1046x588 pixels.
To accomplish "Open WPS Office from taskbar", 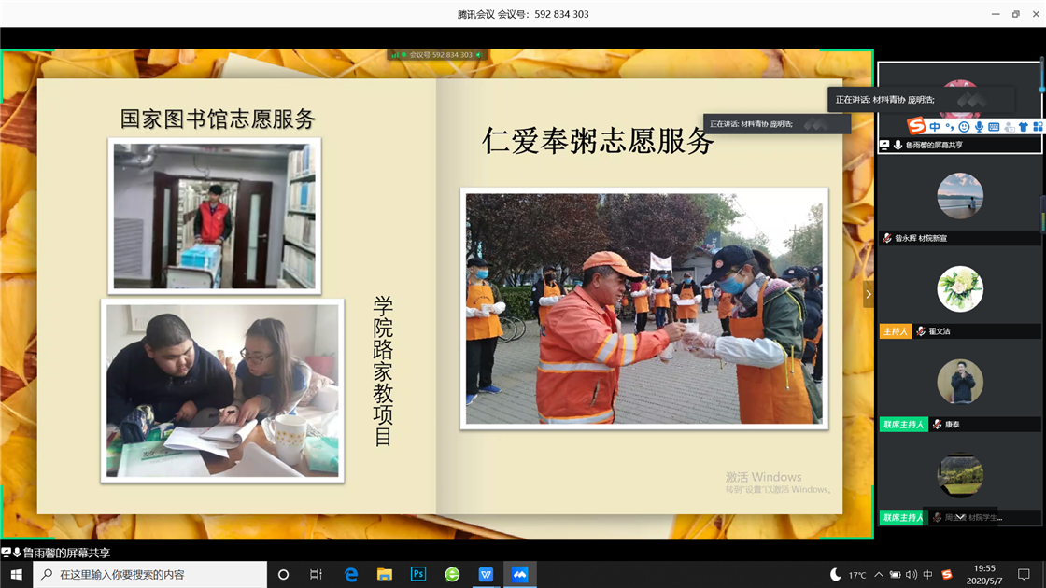I will [486, 574].
